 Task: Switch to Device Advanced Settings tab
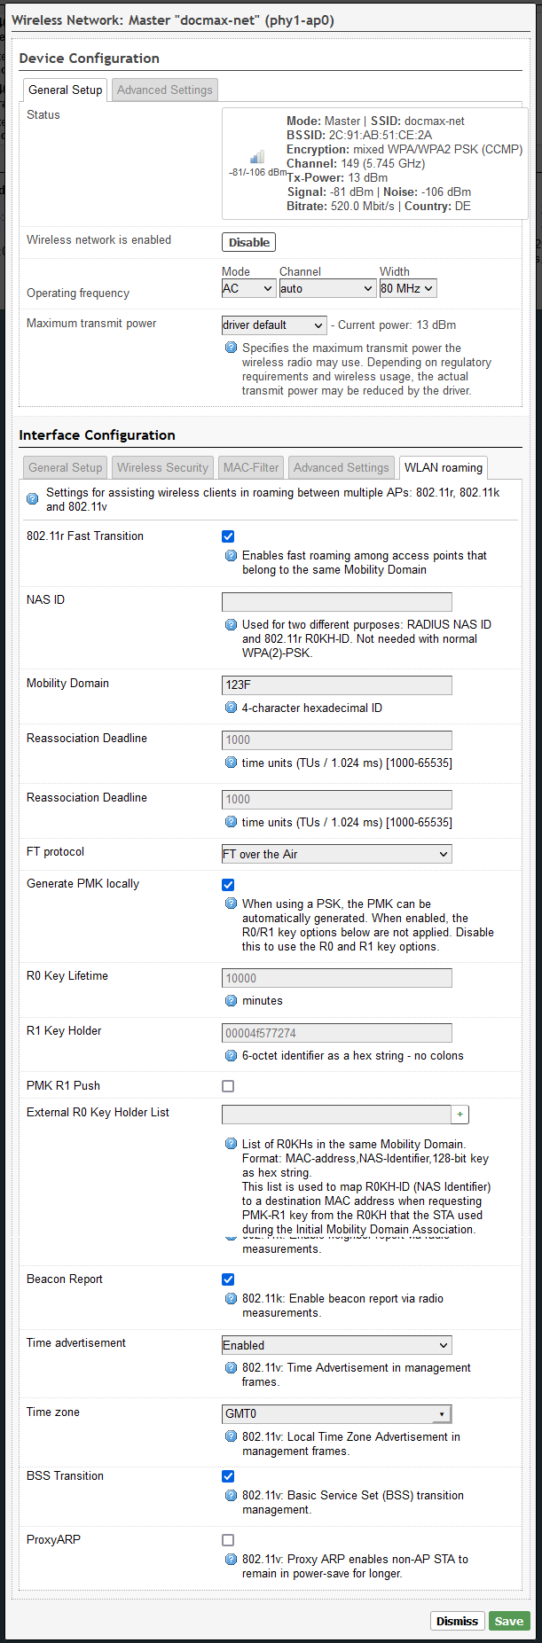pyautogui.click(x=165, y=90)
